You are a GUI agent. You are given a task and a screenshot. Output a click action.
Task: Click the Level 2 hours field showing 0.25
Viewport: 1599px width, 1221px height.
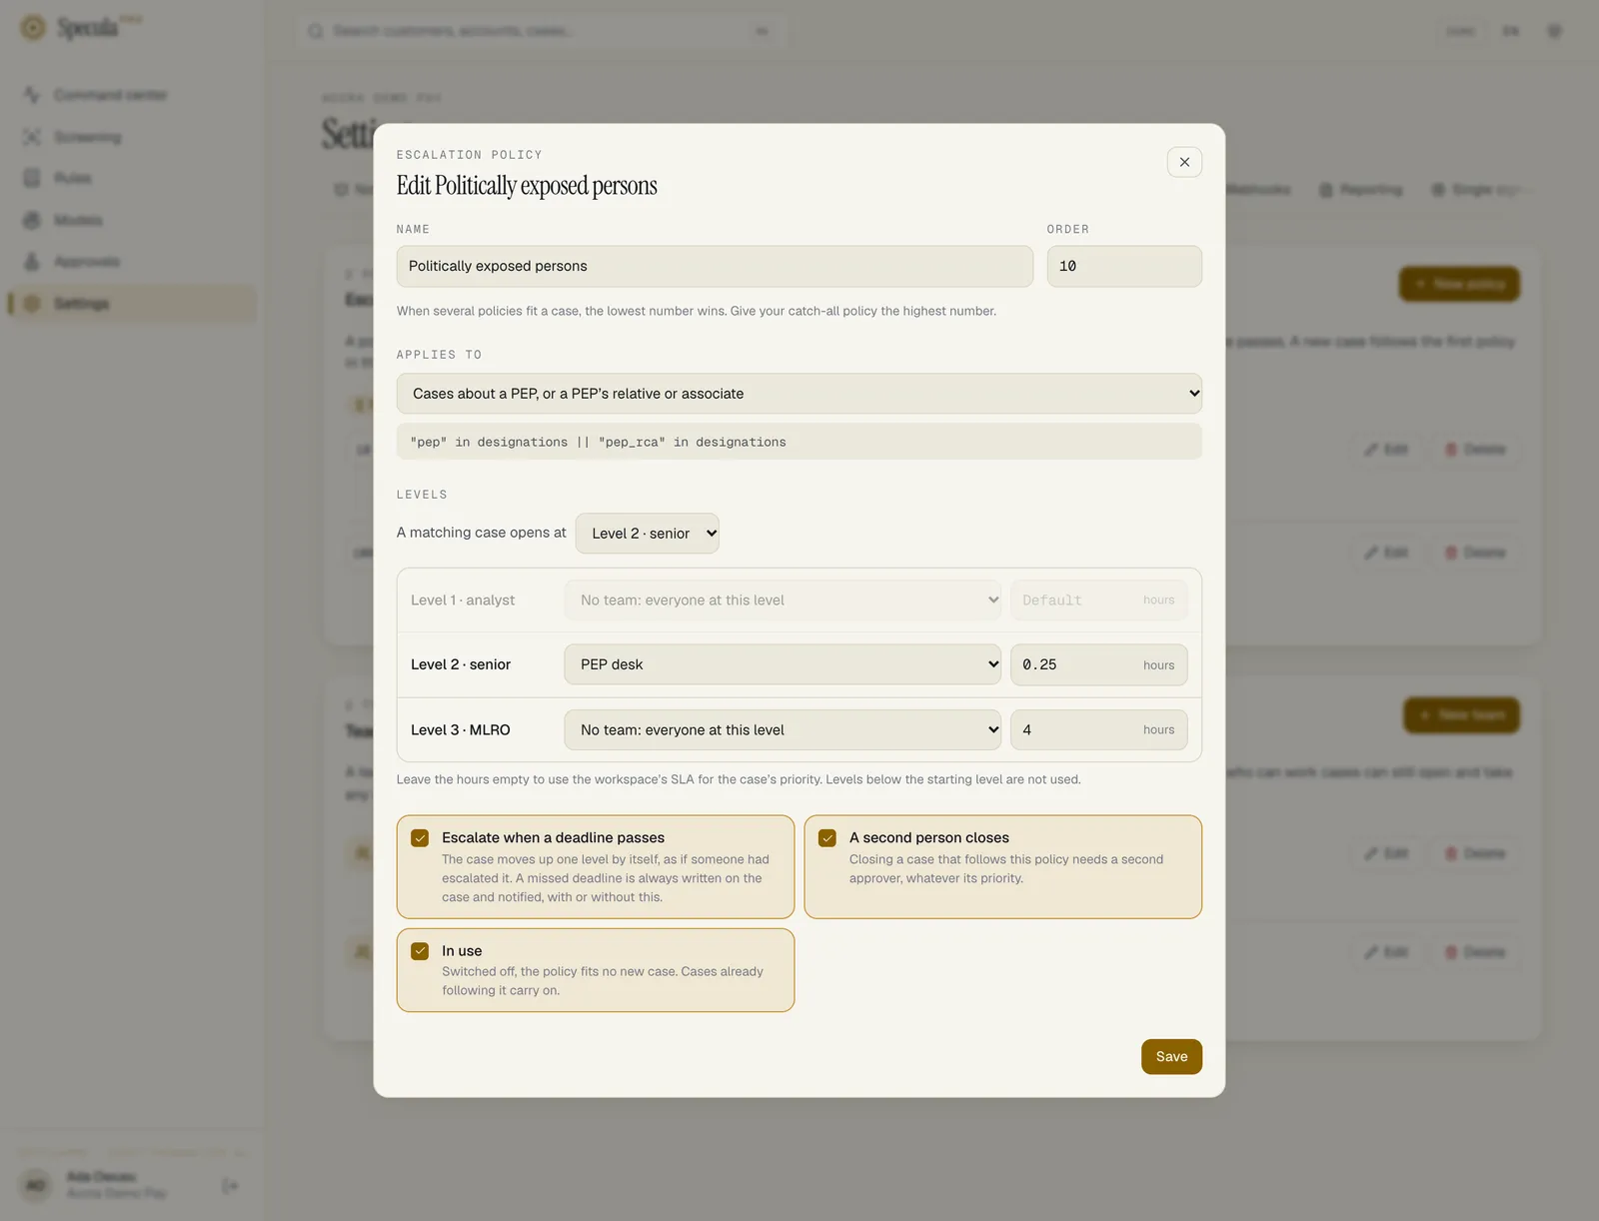(x=1098, y=664)
